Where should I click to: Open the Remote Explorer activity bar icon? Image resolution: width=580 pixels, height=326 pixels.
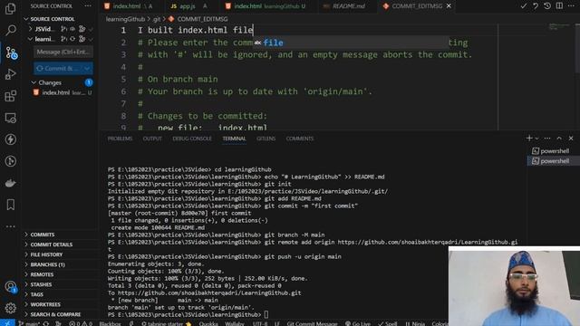pos(10,118)
